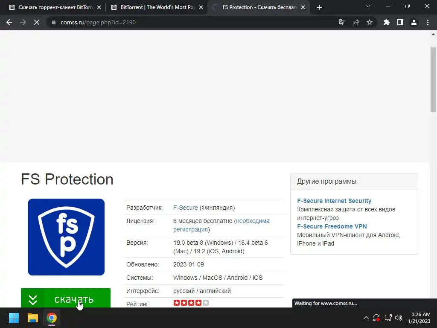Share this page via the share icon
This screenshot has height=328, width=437.
356,22
